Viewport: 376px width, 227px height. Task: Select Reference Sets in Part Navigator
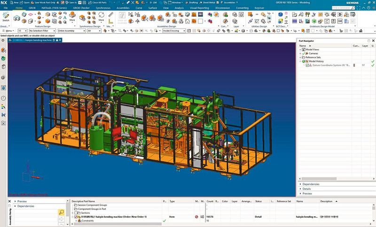point(313,57)
